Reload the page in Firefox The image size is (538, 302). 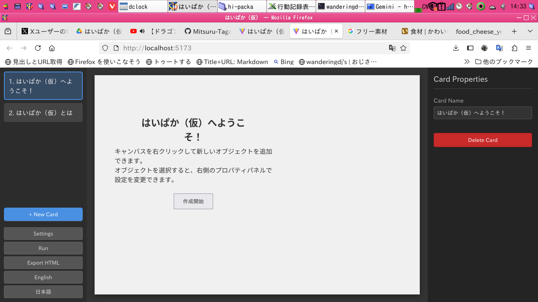point(38,48)
